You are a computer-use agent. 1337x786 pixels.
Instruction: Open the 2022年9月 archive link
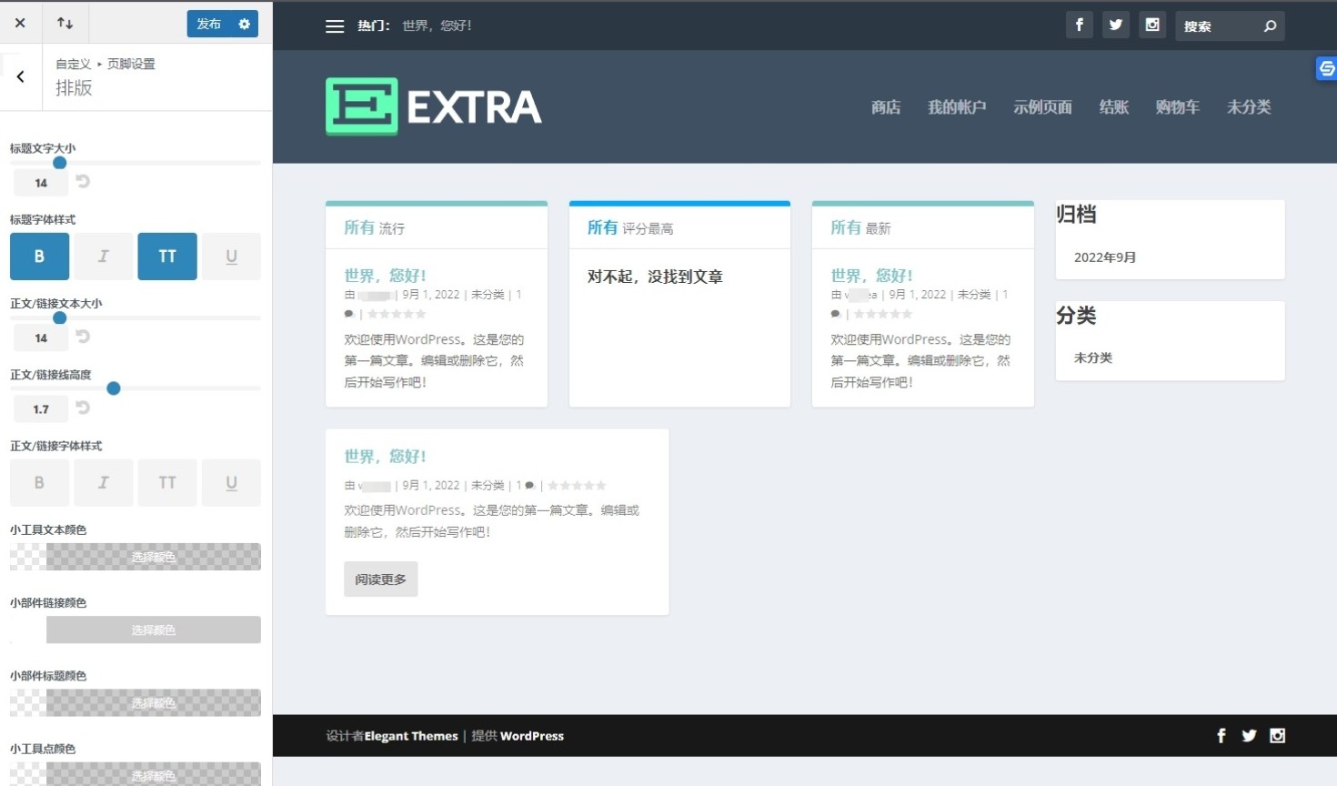[x=1105, y=257]
